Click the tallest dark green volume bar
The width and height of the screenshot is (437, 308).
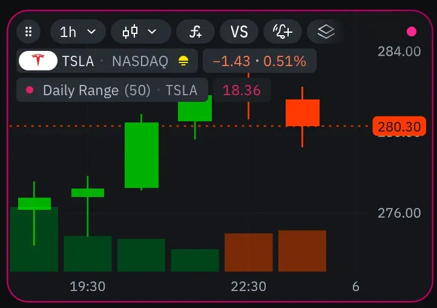(x=34, y=239)
